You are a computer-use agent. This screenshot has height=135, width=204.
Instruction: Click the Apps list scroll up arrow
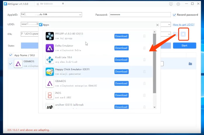154,32
